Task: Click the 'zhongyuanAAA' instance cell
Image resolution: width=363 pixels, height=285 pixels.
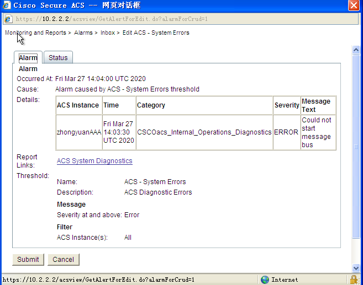Action: pyautogui.click(x=79, y=132)
